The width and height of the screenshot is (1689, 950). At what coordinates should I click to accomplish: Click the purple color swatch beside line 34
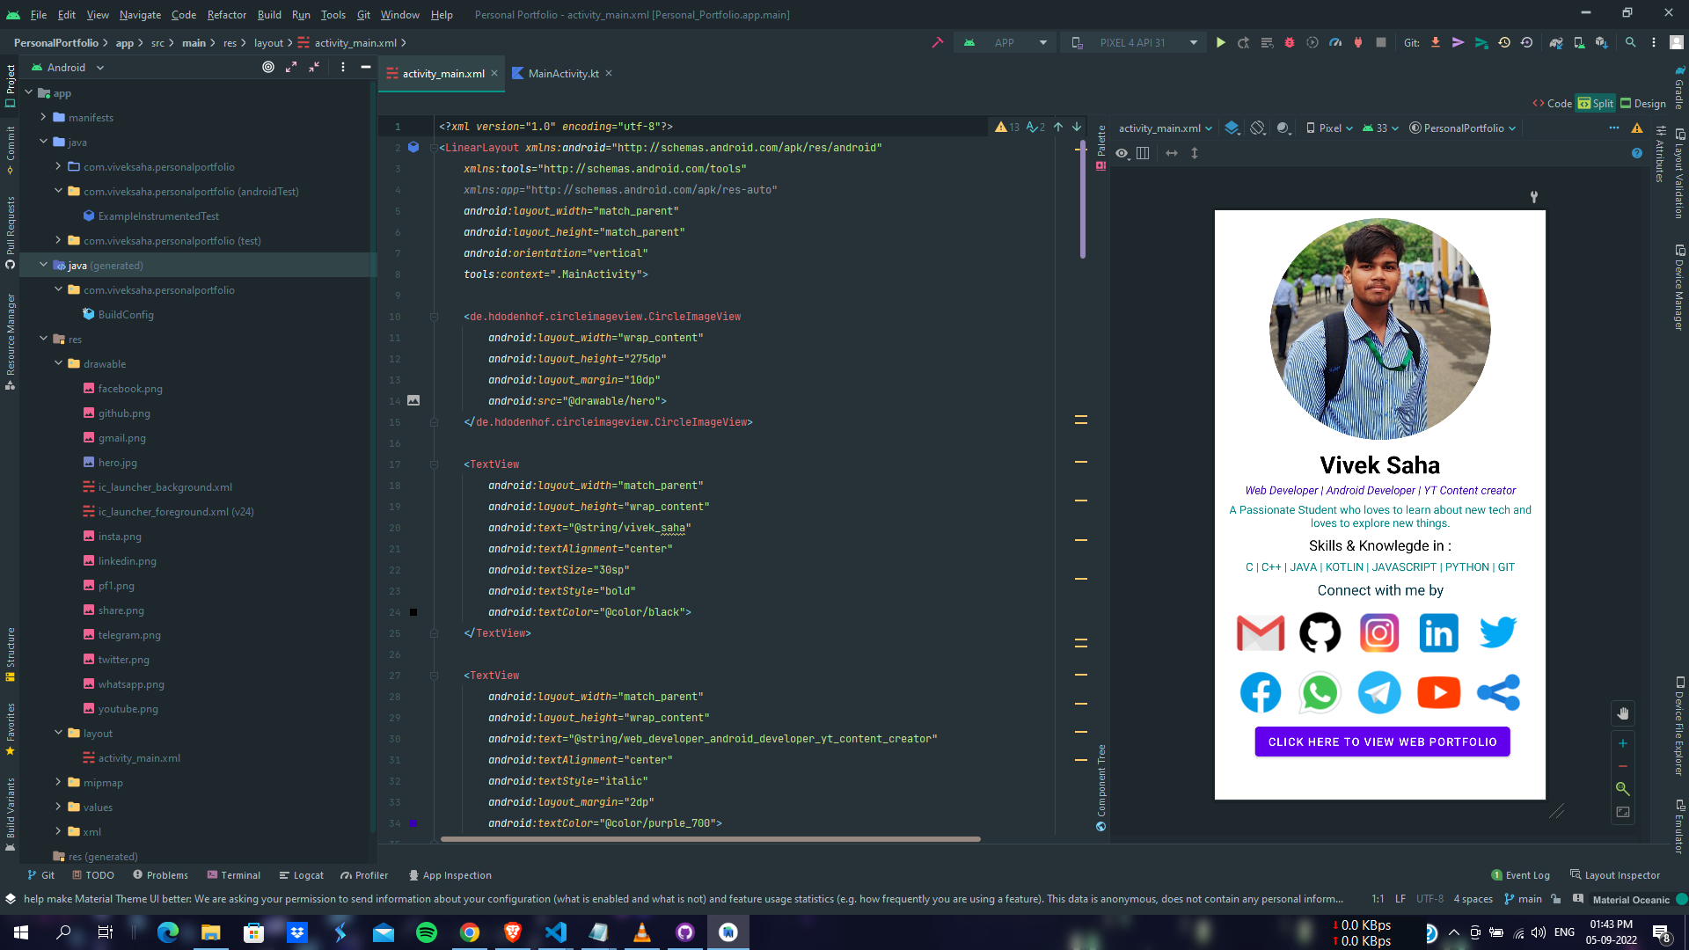pos(414,822)
